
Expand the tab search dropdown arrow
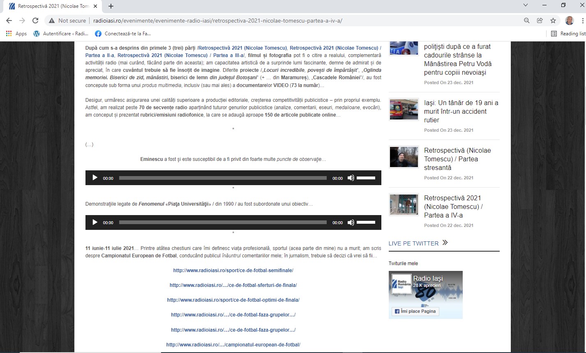[x=526, y=5]
